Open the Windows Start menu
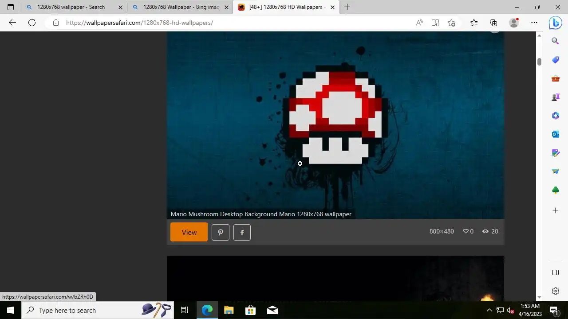The image size is (568, 319). (11, 310)
